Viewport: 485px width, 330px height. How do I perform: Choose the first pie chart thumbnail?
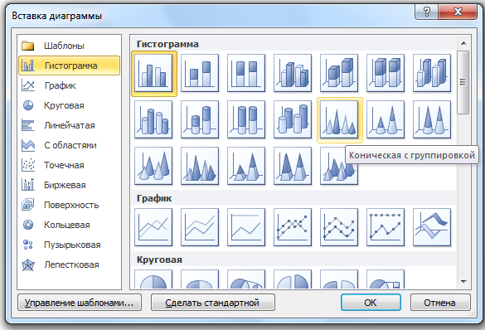click(153, 279)
